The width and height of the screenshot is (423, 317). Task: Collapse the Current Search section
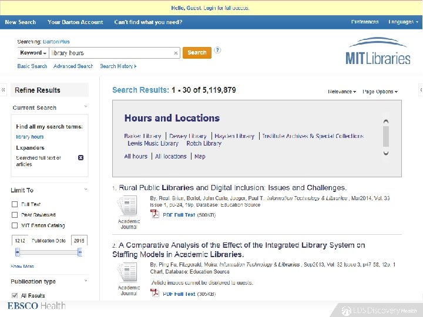[86, 107]
